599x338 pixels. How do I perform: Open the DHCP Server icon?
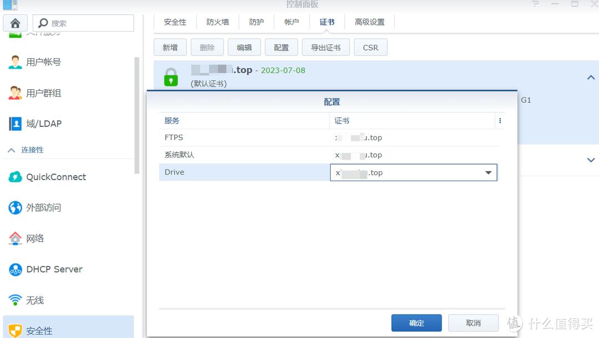(x=16, y=269)
